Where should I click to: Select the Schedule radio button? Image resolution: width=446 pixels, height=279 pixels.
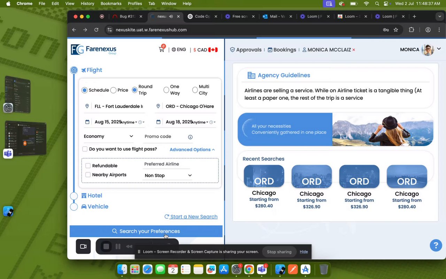(84, 90)
